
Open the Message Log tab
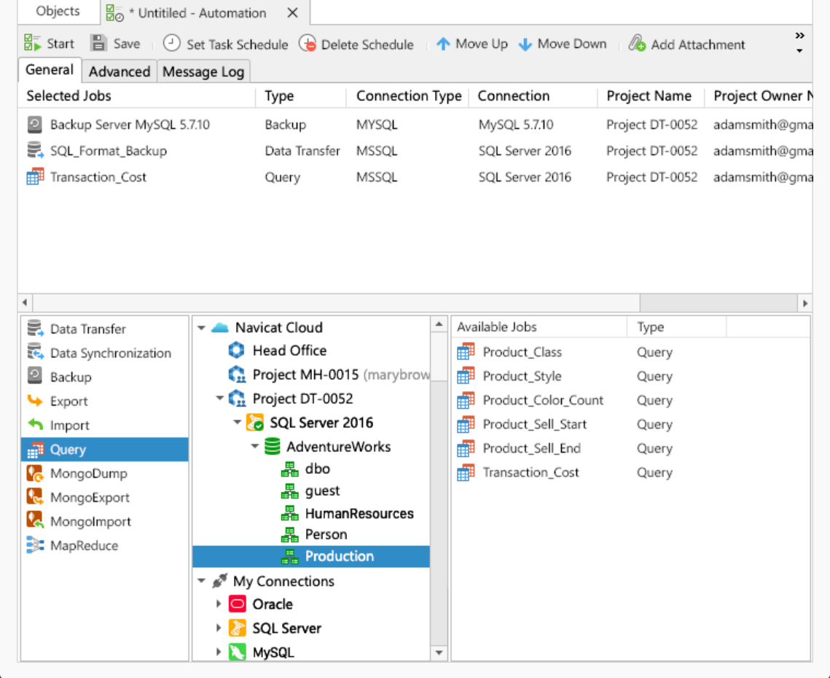203,71
